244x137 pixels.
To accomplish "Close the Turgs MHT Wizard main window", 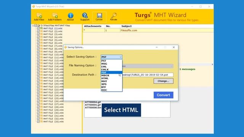I will tap(209, 6).
